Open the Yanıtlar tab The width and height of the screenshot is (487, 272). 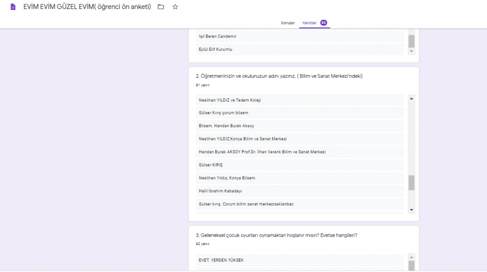[309, 23]
